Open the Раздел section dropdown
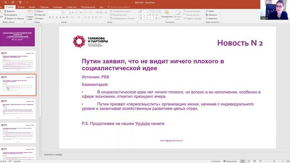The height and width of the screenshot is (163, 290). coord(39,19)
